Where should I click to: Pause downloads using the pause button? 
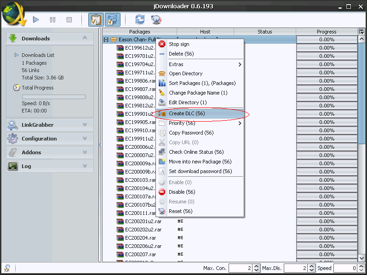click(x=52, y=20)
